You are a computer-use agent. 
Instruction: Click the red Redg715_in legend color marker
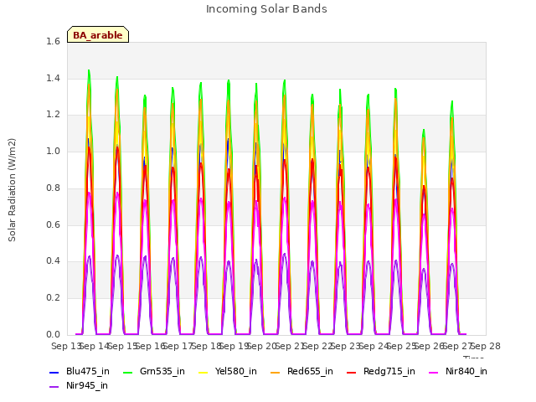(x=351, y=372)
